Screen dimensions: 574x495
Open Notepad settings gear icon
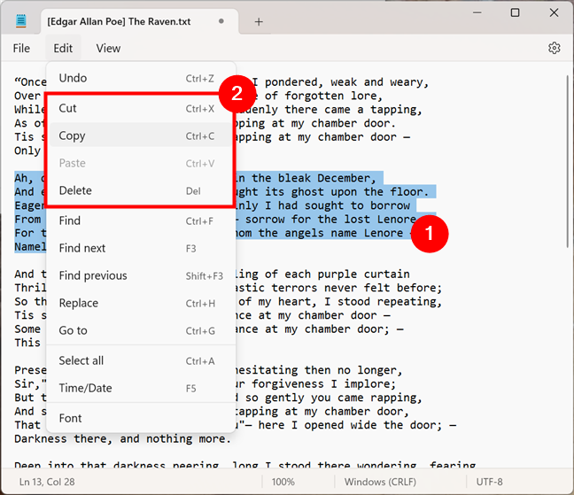point(554,48)
